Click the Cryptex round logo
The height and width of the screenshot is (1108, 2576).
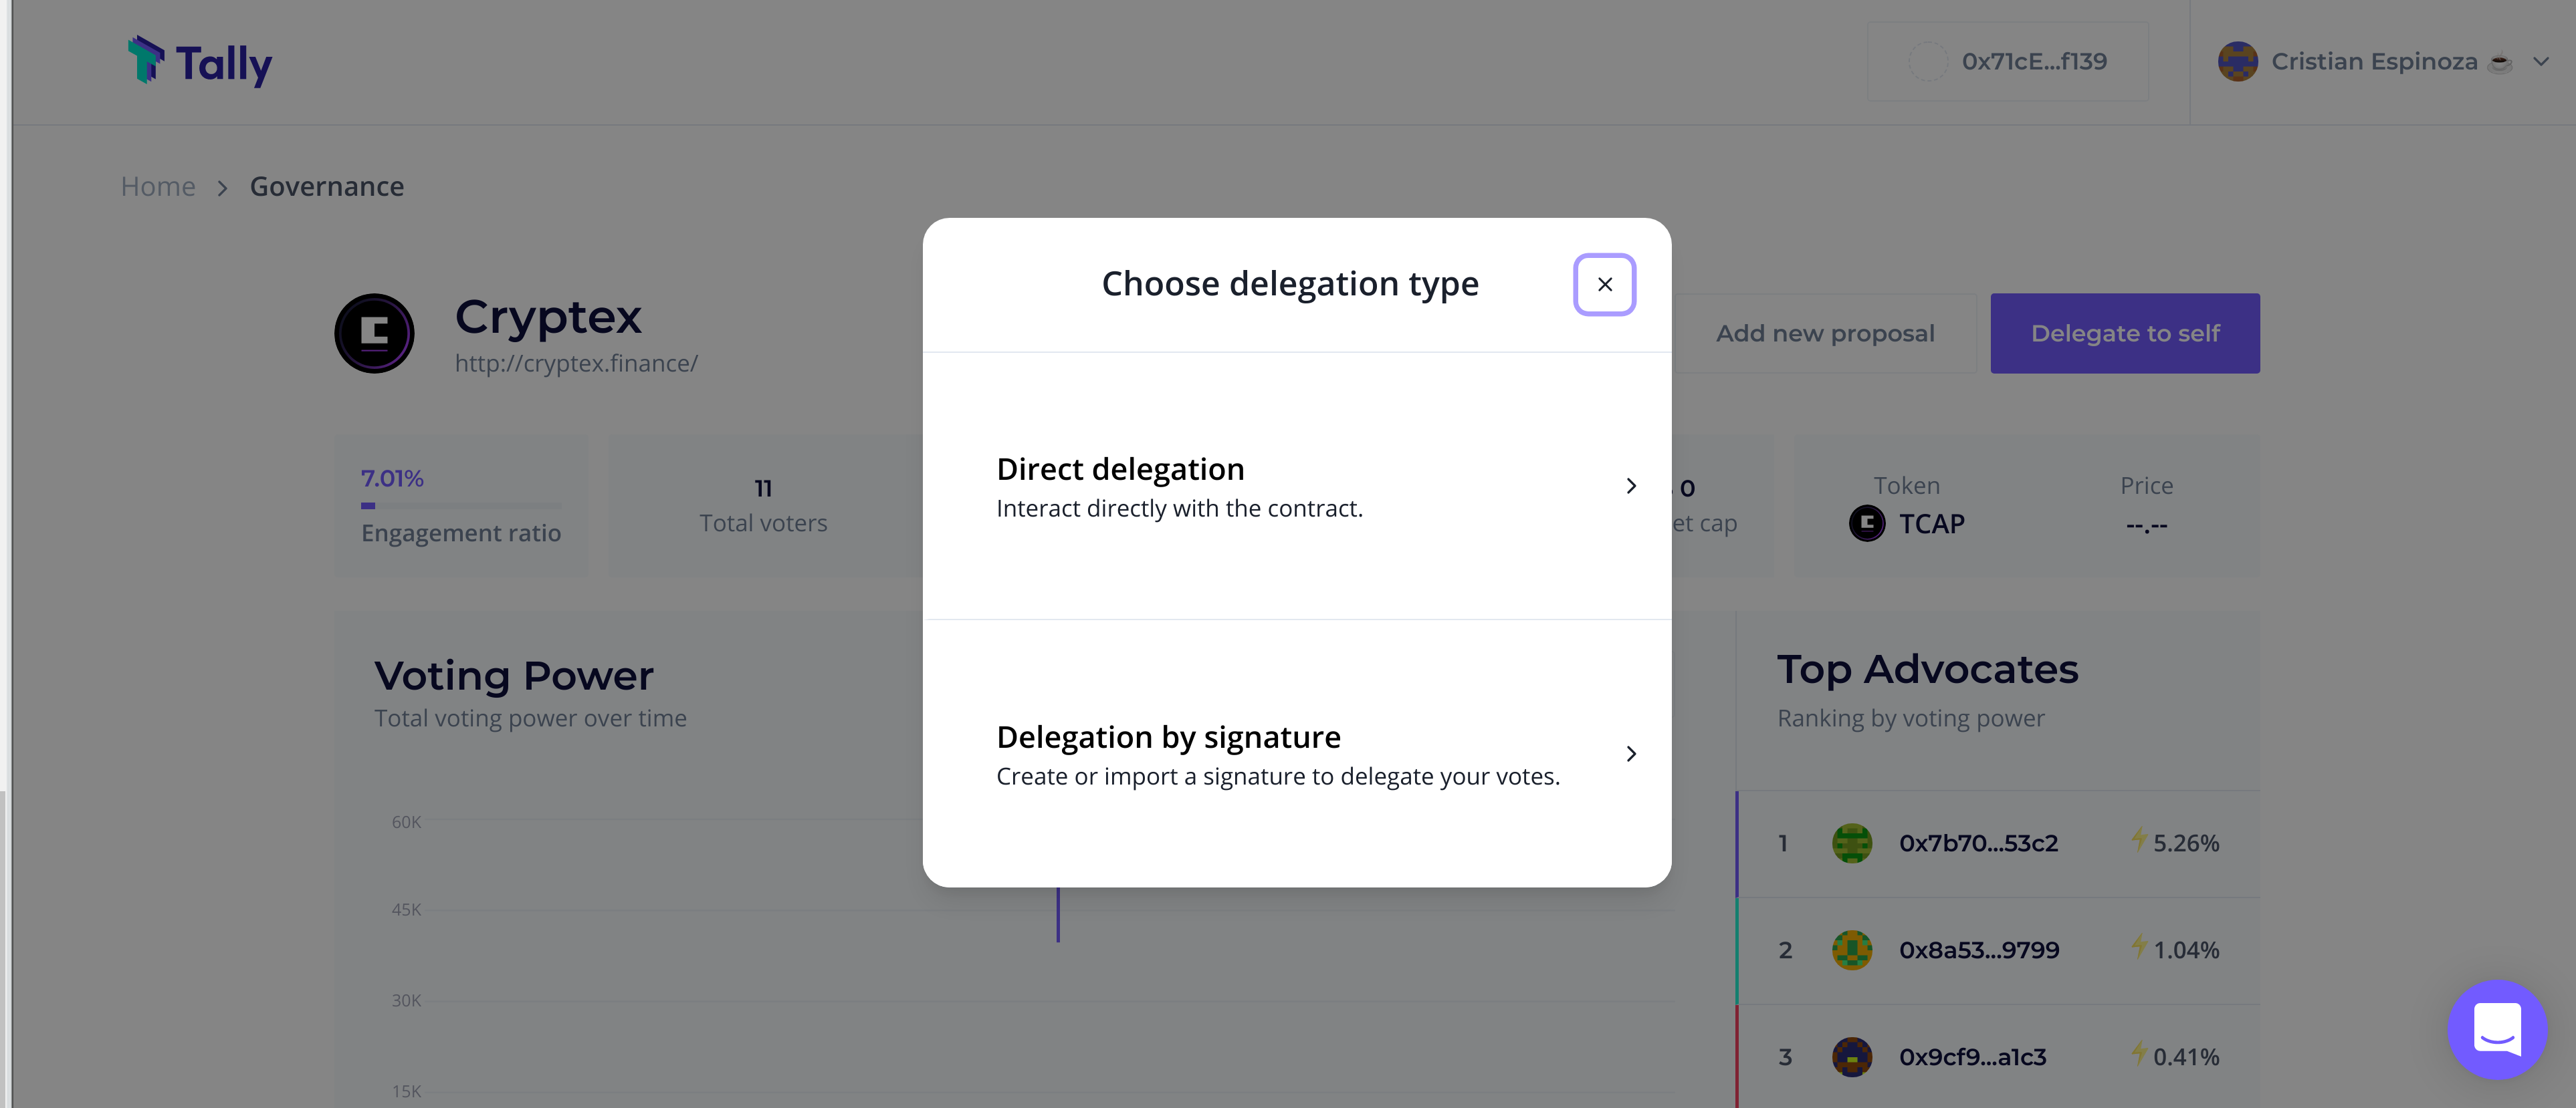374,333
